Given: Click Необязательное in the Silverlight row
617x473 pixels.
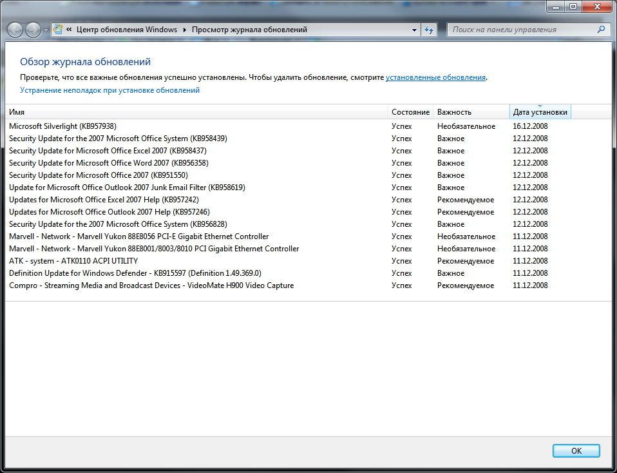Looking at the screenshot, I should 466,126.
